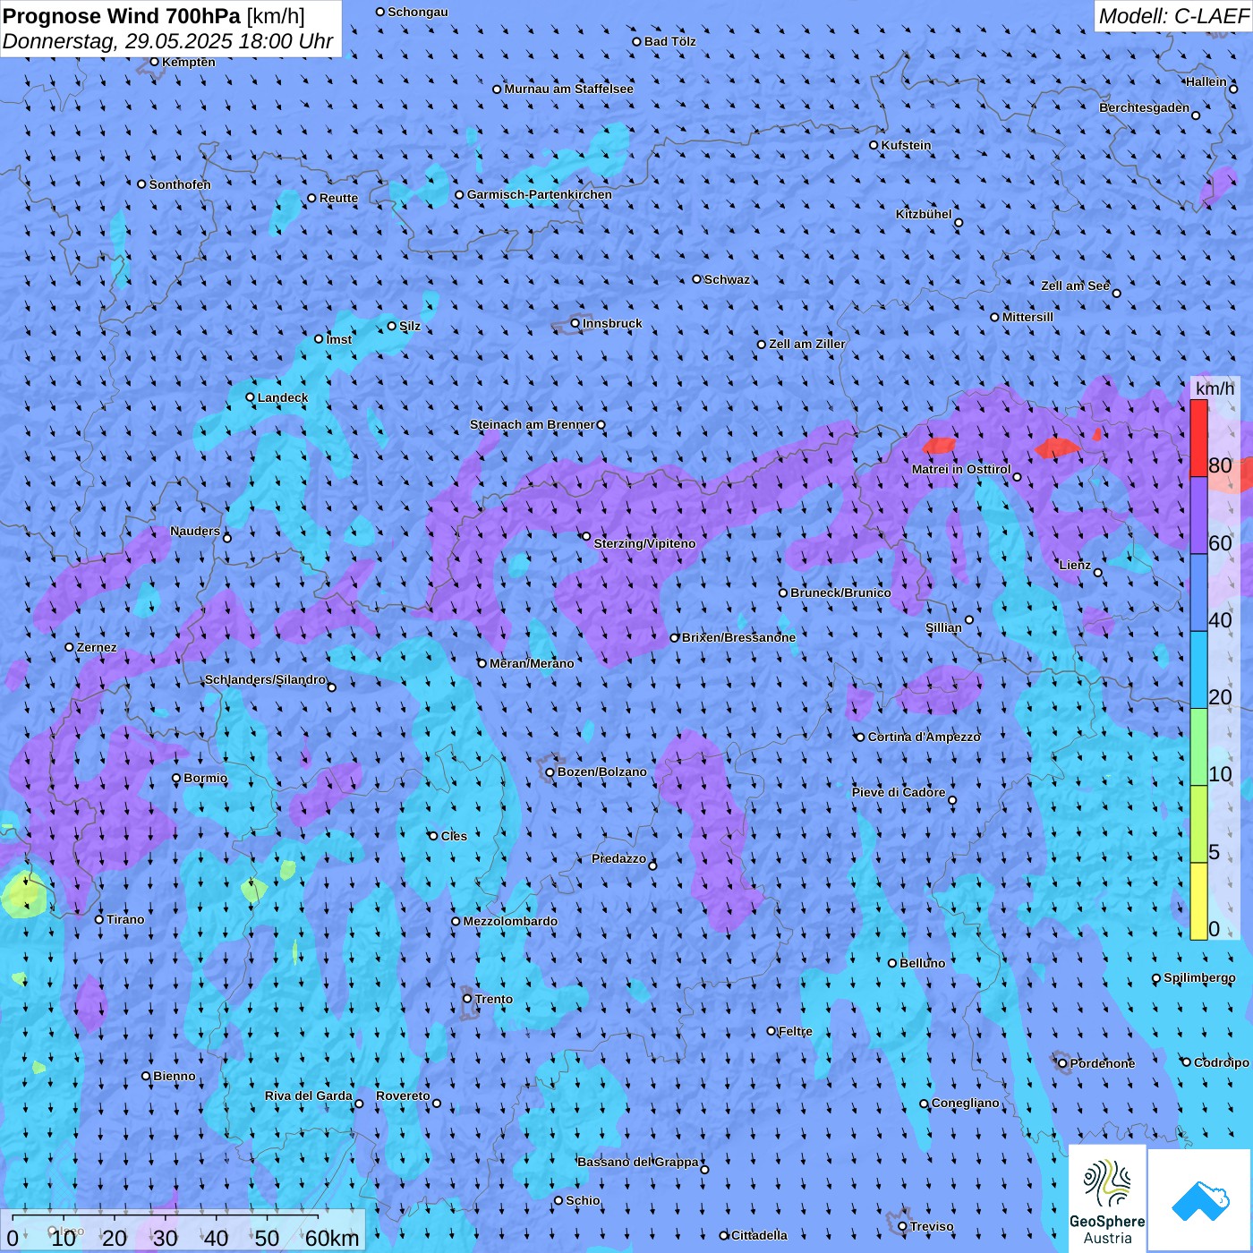1253x1253 pixels.
Task: Click the Trento city marker
Action: point(467,999)
